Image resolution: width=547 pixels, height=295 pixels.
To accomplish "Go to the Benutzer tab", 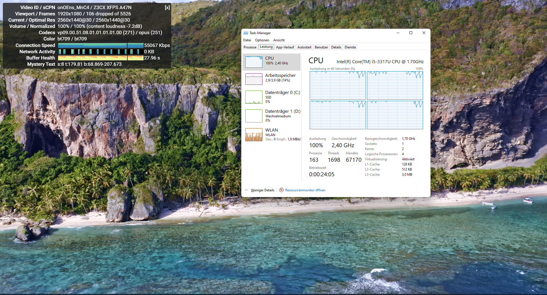I will point(321,47).
